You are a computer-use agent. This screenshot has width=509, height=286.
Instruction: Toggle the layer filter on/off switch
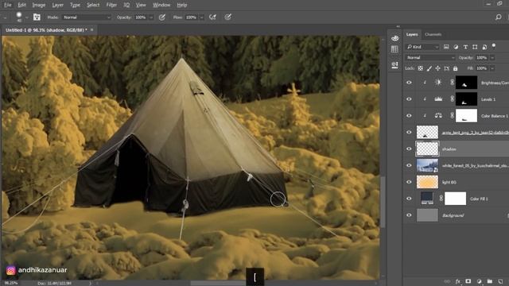(x=494, y=46)
